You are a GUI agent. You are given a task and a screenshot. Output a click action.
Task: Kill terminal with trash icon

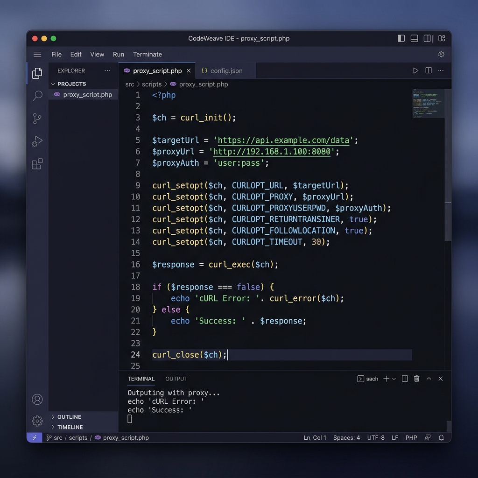[417, 379]
